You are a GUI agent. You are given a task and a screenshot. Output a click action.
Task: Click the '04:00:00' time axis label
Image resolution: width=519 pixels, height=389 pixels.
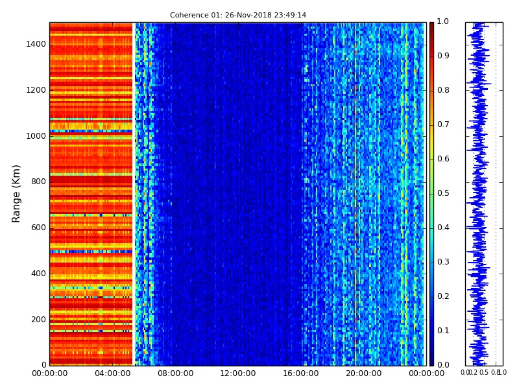(112, 373)
